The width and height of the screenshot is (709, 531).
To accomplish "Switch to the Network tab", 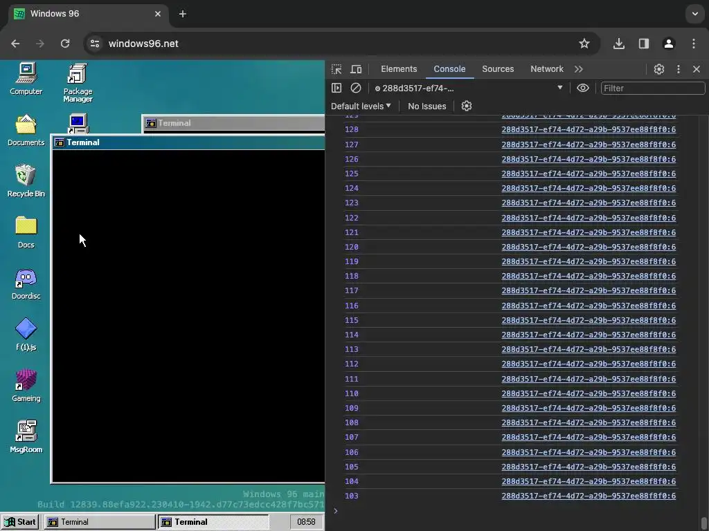I will 547,69.
